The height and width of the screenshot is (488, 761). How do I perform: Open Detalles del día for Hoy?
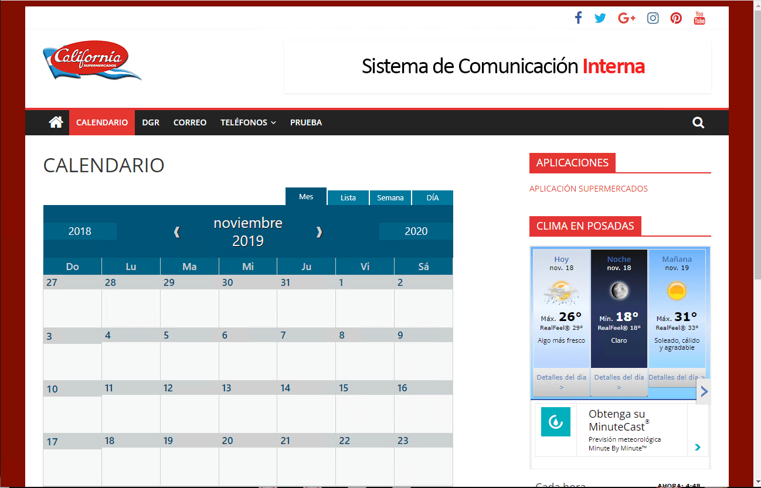tap(561, 382)
